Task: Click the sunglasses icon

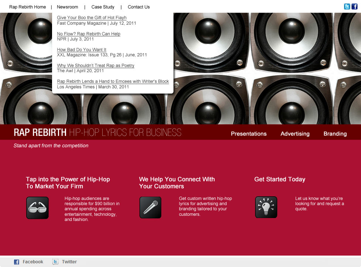Action: coord(37,208)
